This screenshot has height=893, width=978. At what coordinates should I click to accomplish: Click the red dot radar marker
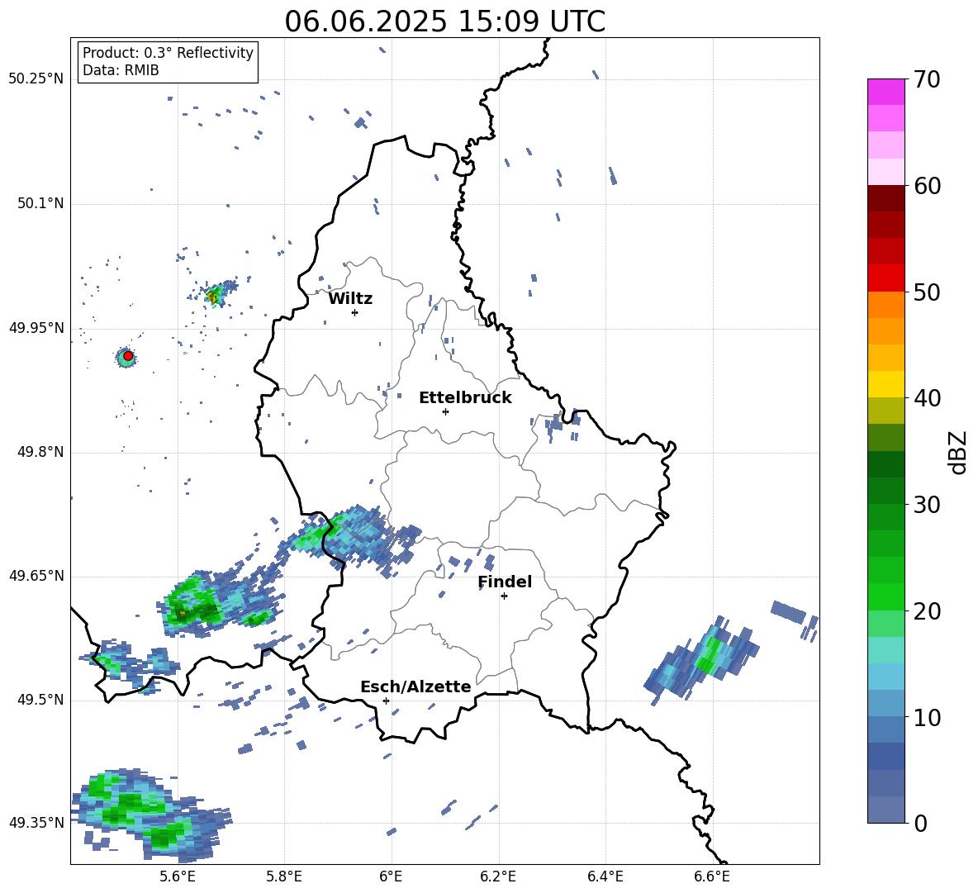(x=128, y=356)
